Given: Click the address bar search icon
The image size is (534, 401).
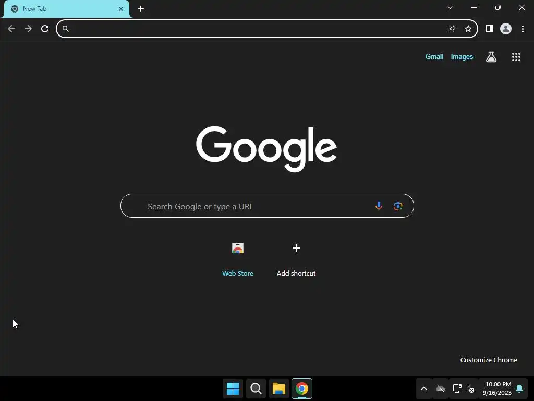Looking at the screenshot, I should point(66,29).
